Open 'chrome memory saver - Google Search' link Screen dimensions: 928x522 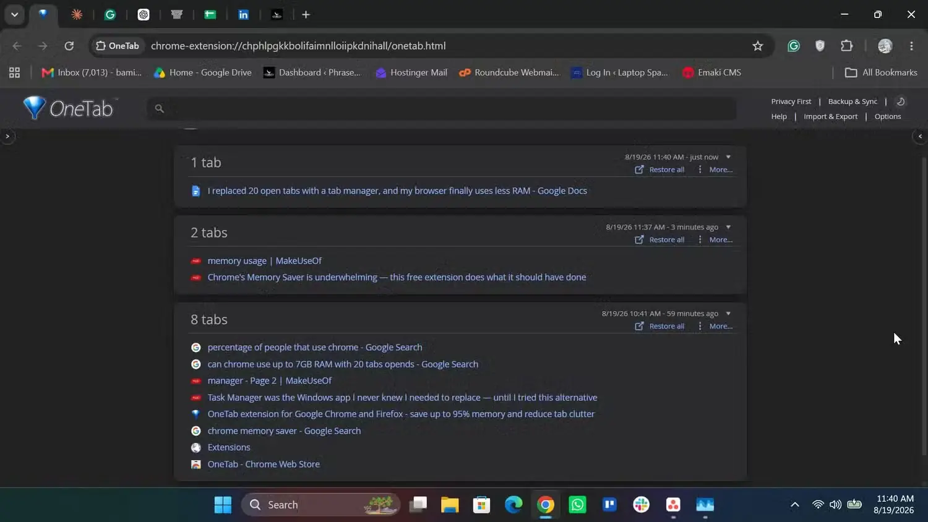(x=284, y=430)
